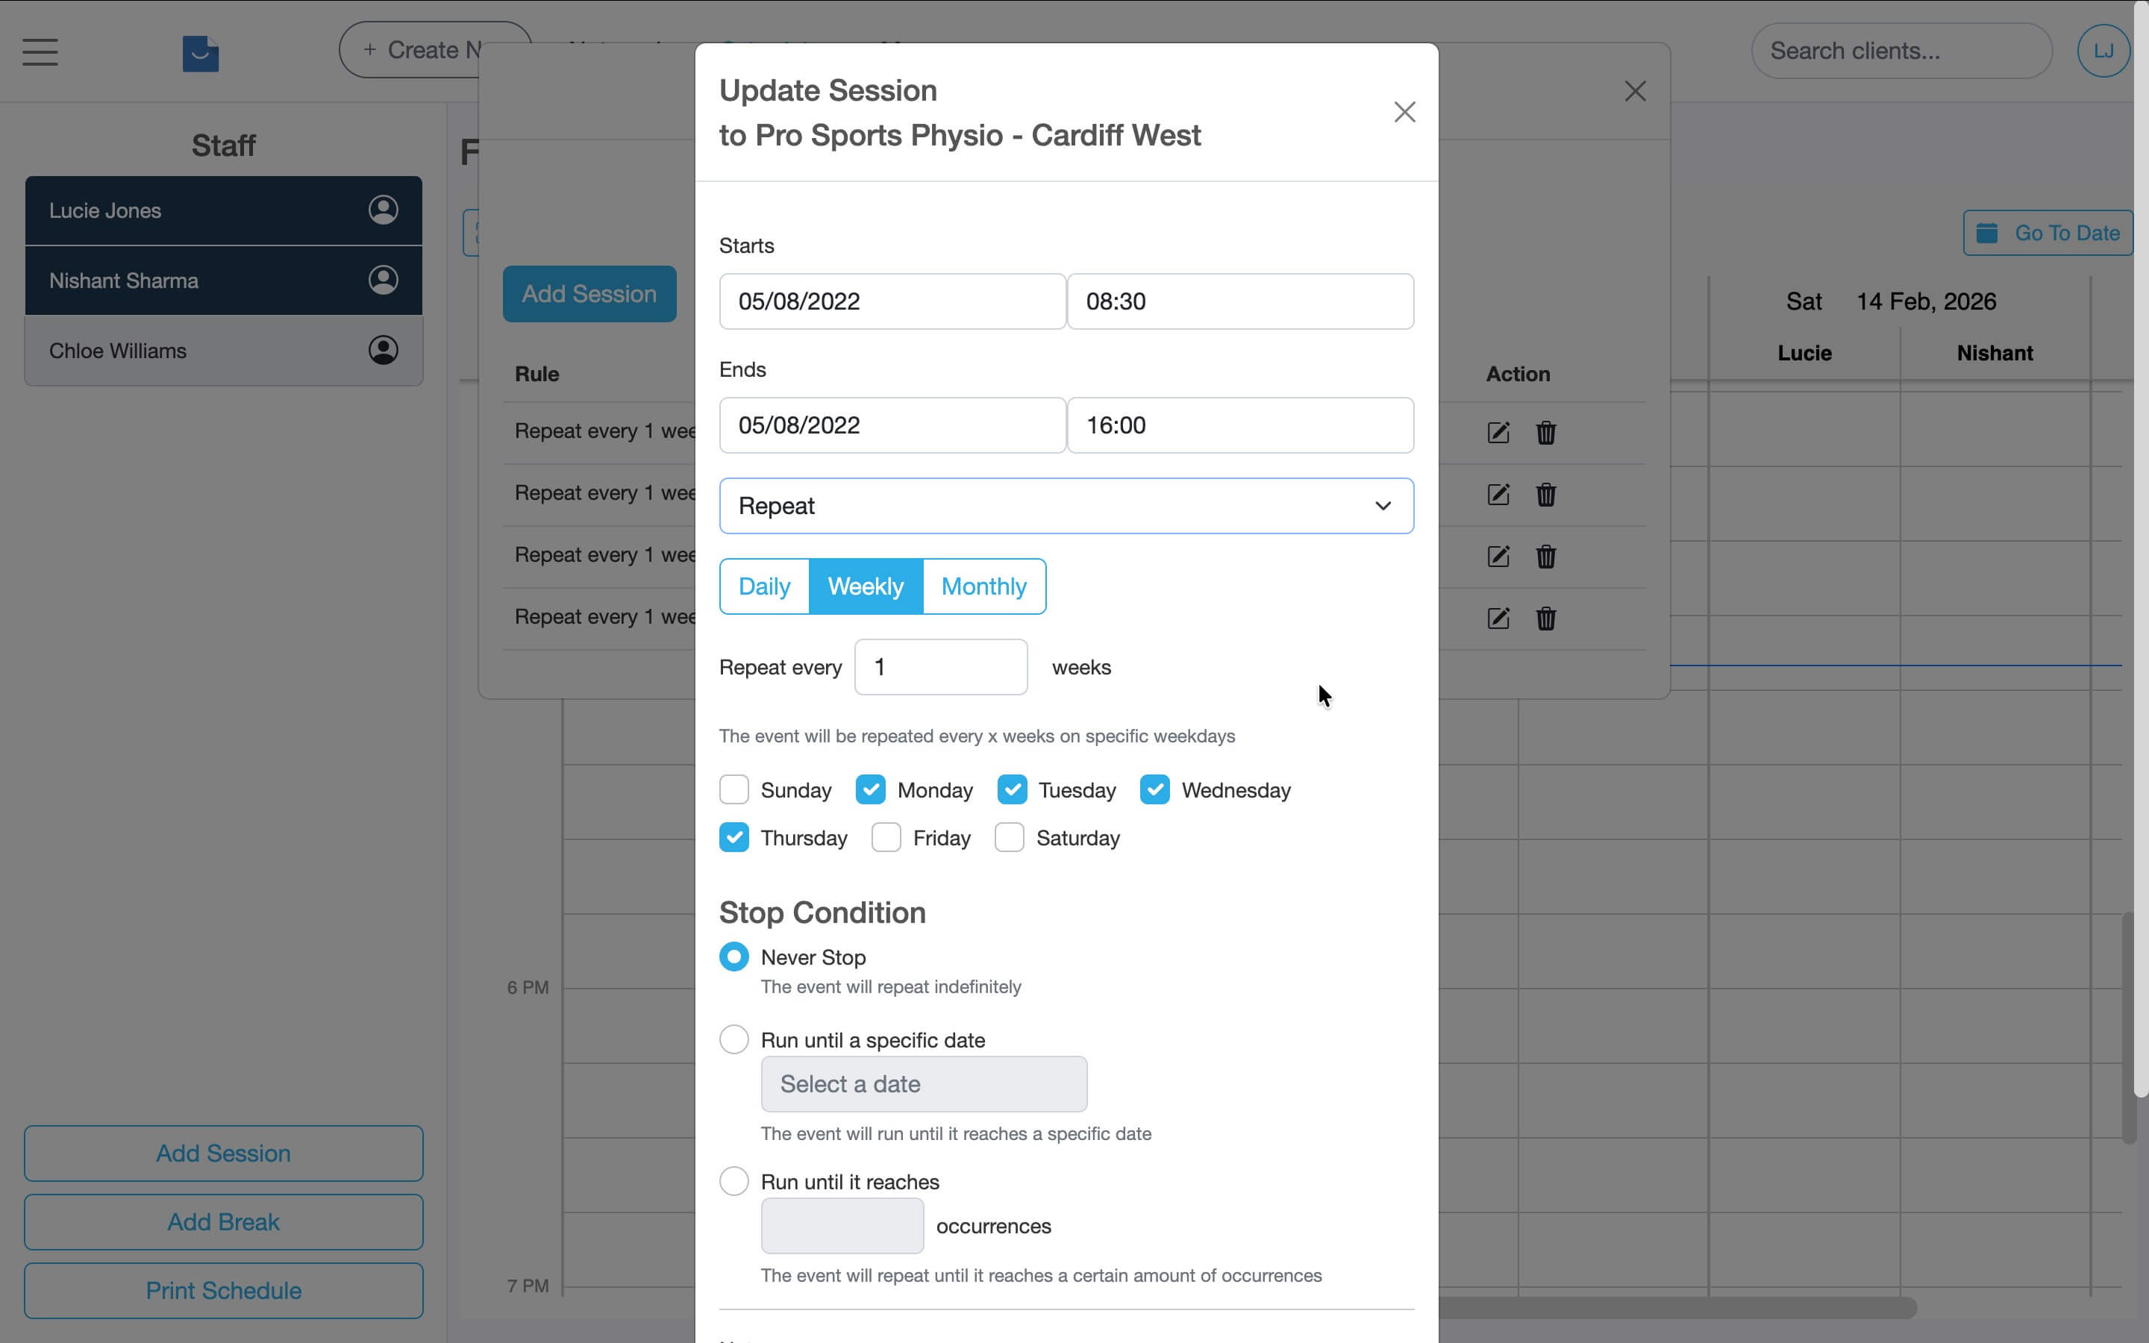Viewport: 2149px width, 1343px height.
Task: Switch to the Monthly repeat tab
Action: click(x=984, y=586)
